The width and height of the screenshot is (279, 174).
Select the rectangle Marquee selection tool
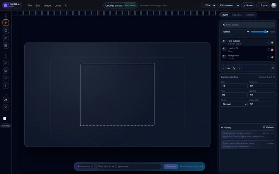6,31
